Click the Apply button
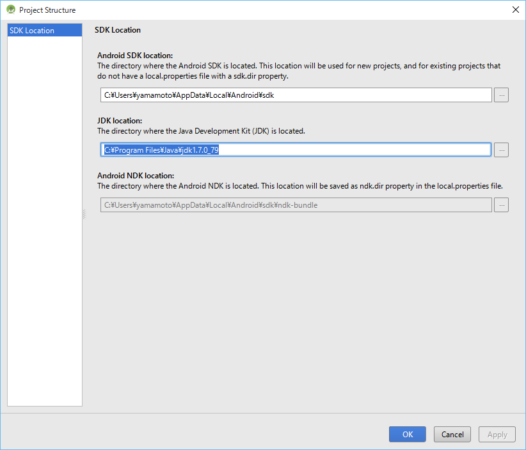The image size is (526, 450). 497,434
